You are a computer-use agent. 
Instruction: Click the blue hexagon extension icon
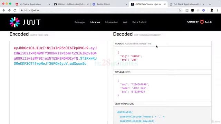coord(203,10)
